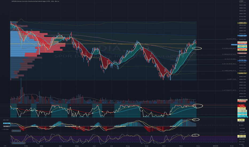Click the Aug label on the time axis
Image resolution: width=249 pixels, height=147 pixels.
click(x=128, y=146)
